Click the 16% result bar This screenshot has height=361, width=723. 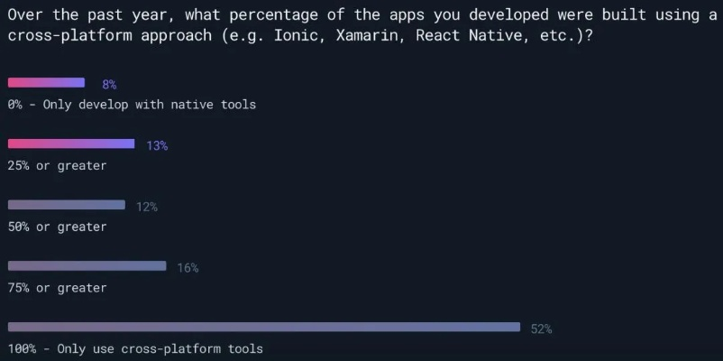(87, 266)
